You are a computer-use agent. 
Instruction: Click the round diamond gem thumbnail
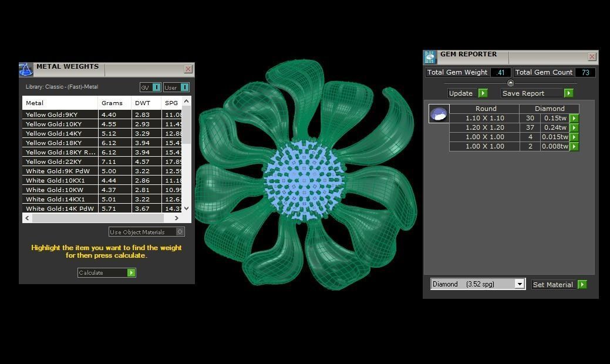(439, 113)
